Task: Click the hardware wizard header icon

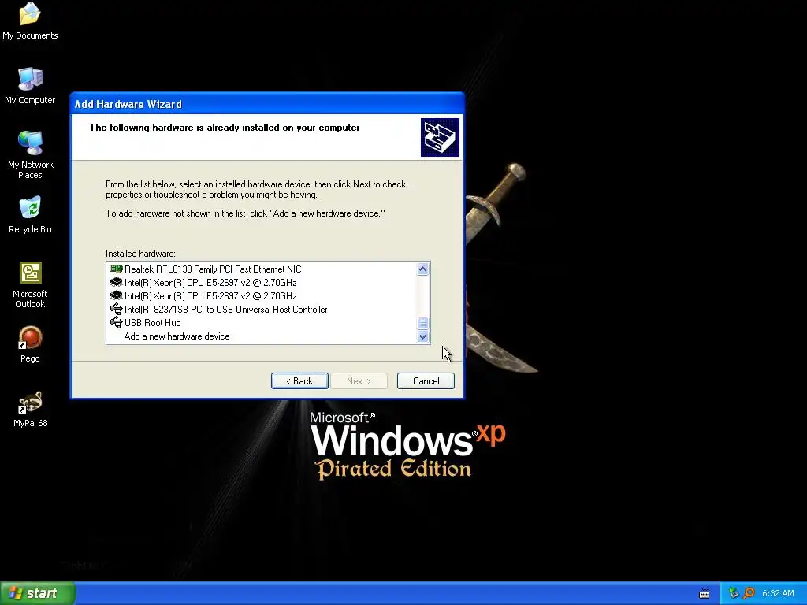Action: tap(440, 137)
